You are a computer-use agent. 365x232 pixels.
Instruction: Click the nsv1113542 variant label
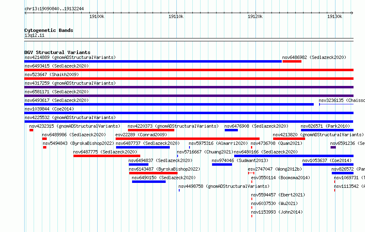[x=349, y=186]
